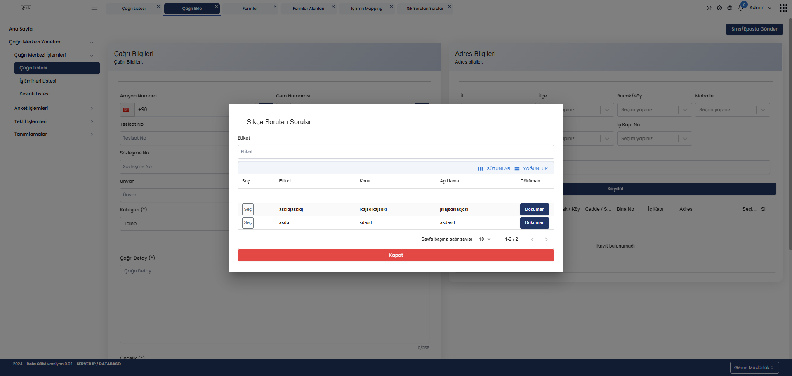Image resolution: width=792 pixels, height=376 pixels.
Task: Toggle the hamburger sidebar menu icon
Action: [x=94, y=7]
